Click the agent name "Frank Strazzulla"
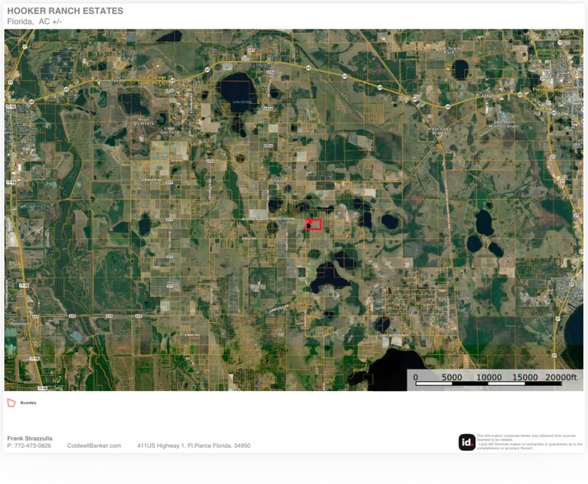The width and height of the screenshot is (588, 484). 30,438
